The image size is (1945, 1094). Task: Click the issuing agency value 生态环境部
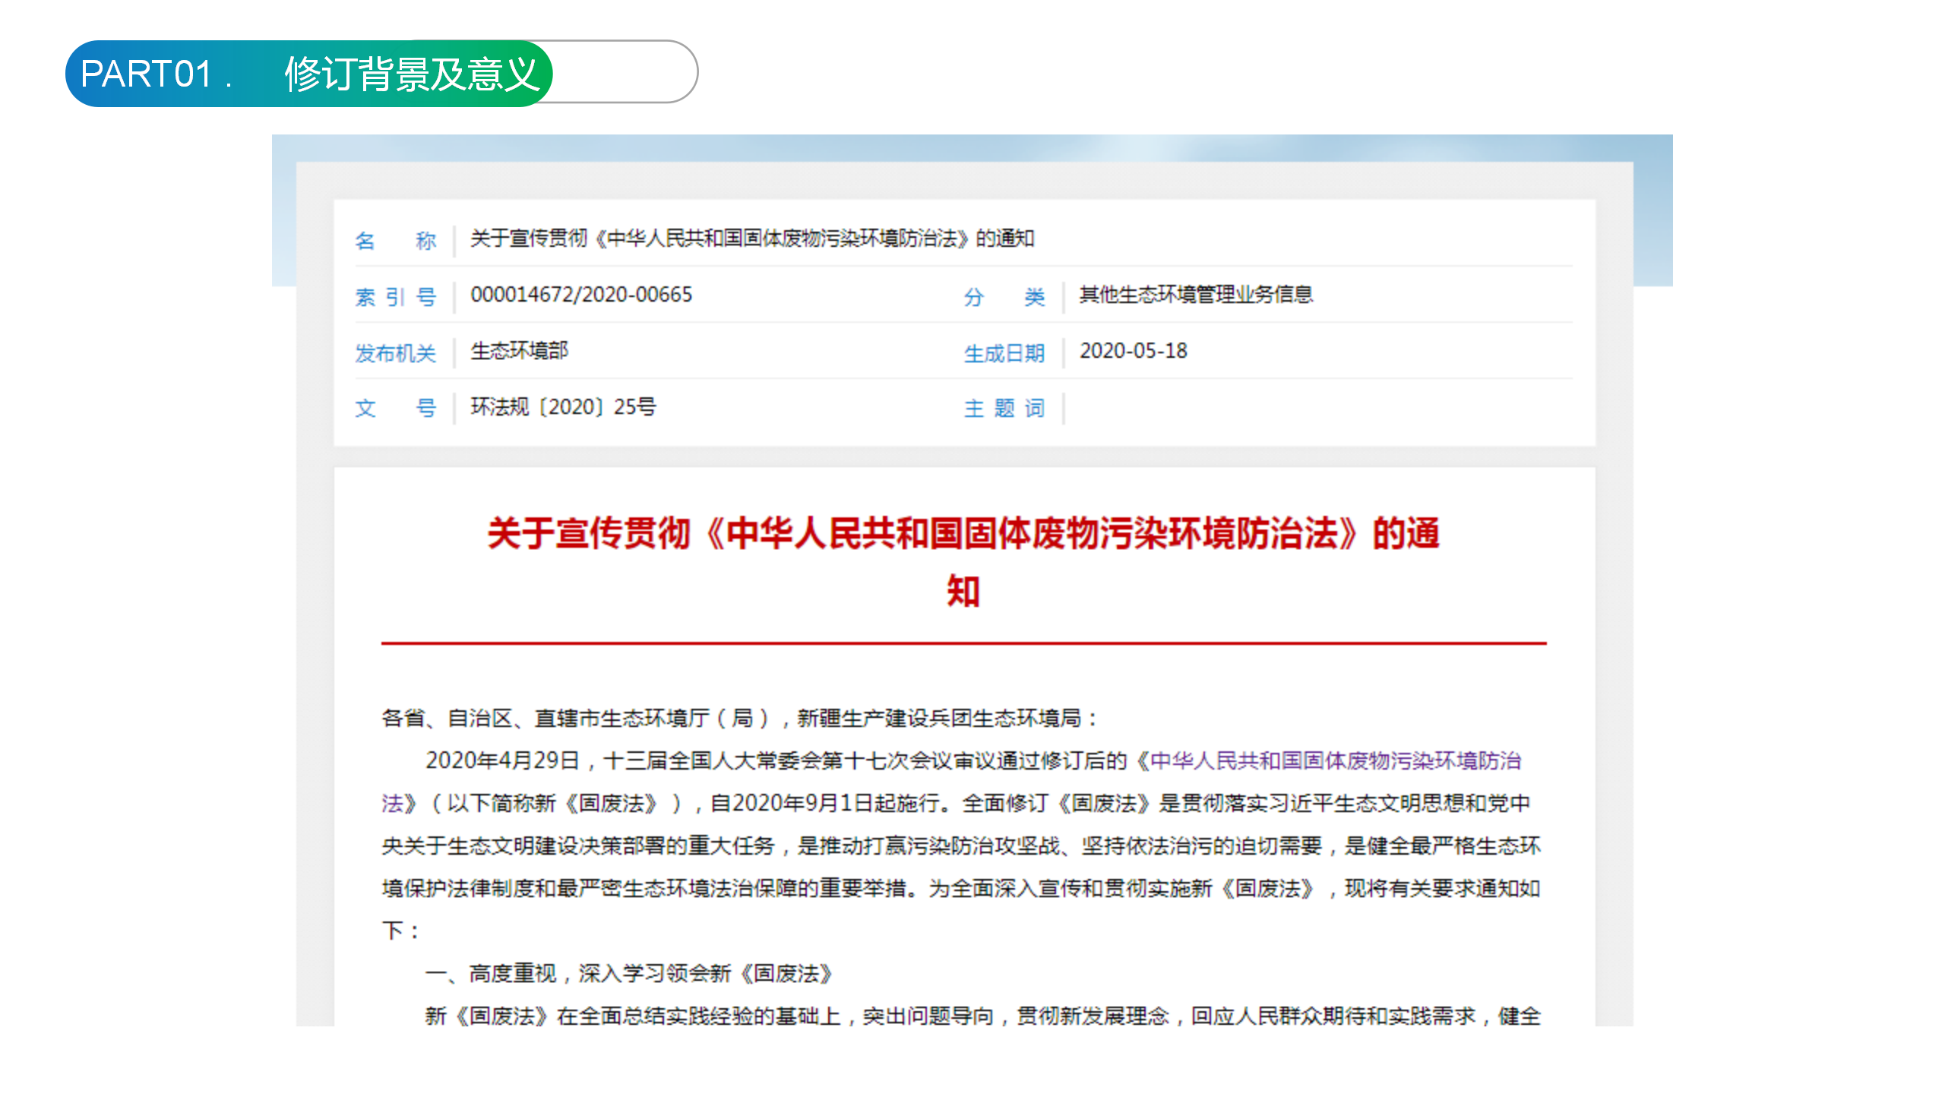pos(519,351)
